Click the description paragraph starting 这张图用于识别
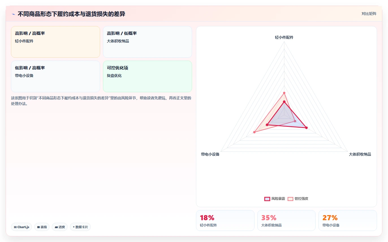The image size is (388, 242). coord(101,101)
